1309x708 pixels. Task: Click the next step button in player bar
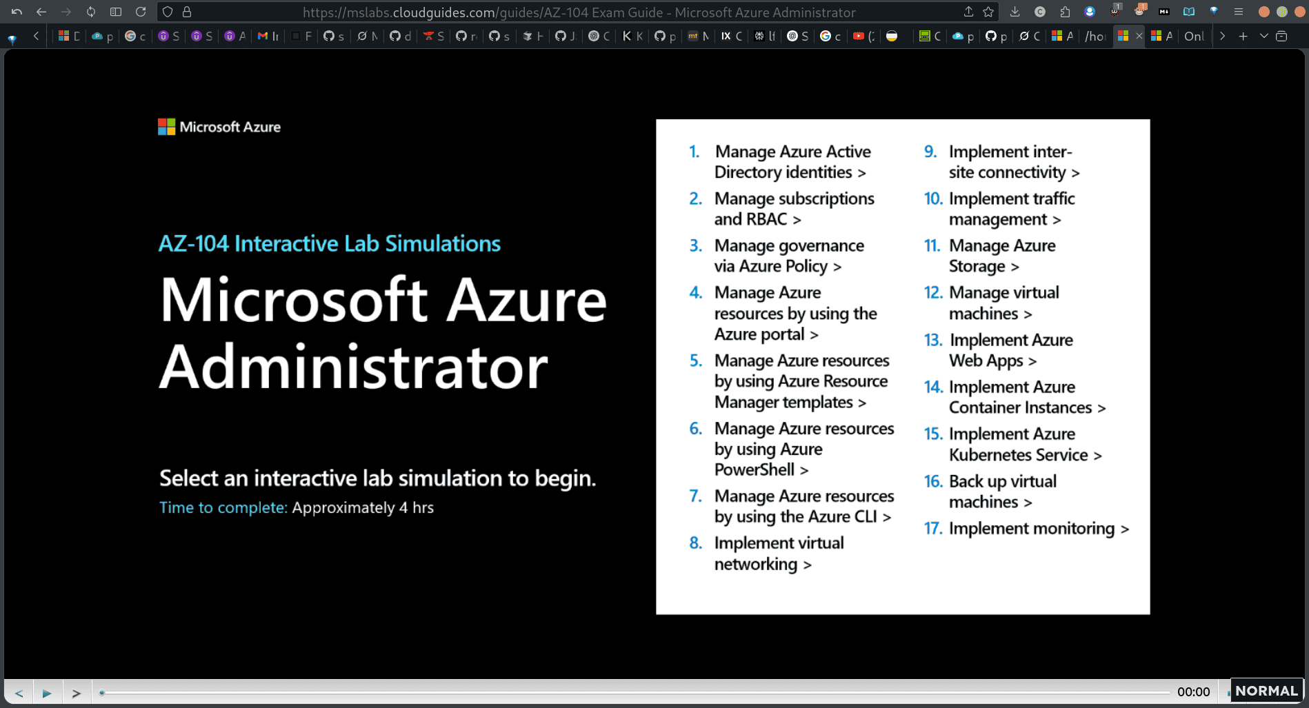(77, 693)
